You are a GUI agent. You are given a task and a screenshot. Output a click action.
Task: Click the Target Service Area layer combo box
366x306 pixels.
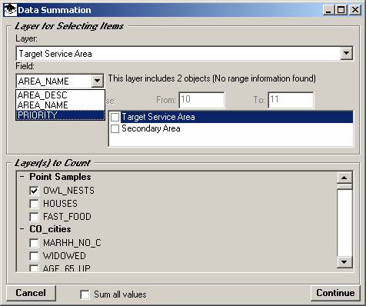coord(185,54)
